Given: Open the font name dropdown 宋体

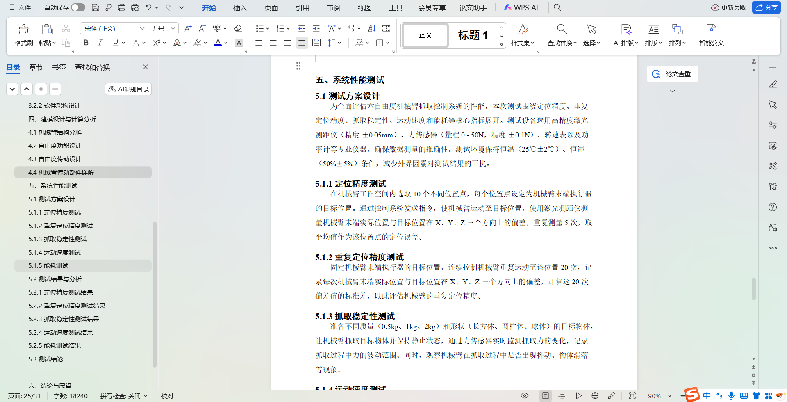Looking at the screenshot, I should tap(142, 28).
